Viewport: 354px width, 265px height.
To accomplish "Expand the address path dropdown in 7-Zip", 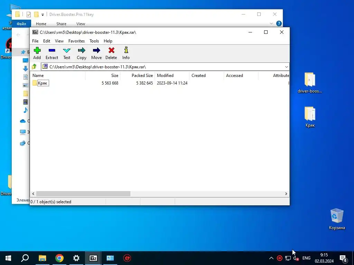I will point(286,67).
